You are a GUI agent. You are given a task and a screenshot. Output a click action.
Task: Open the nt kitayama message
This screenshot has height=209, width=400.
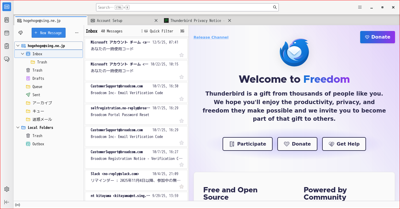point(136,196)
